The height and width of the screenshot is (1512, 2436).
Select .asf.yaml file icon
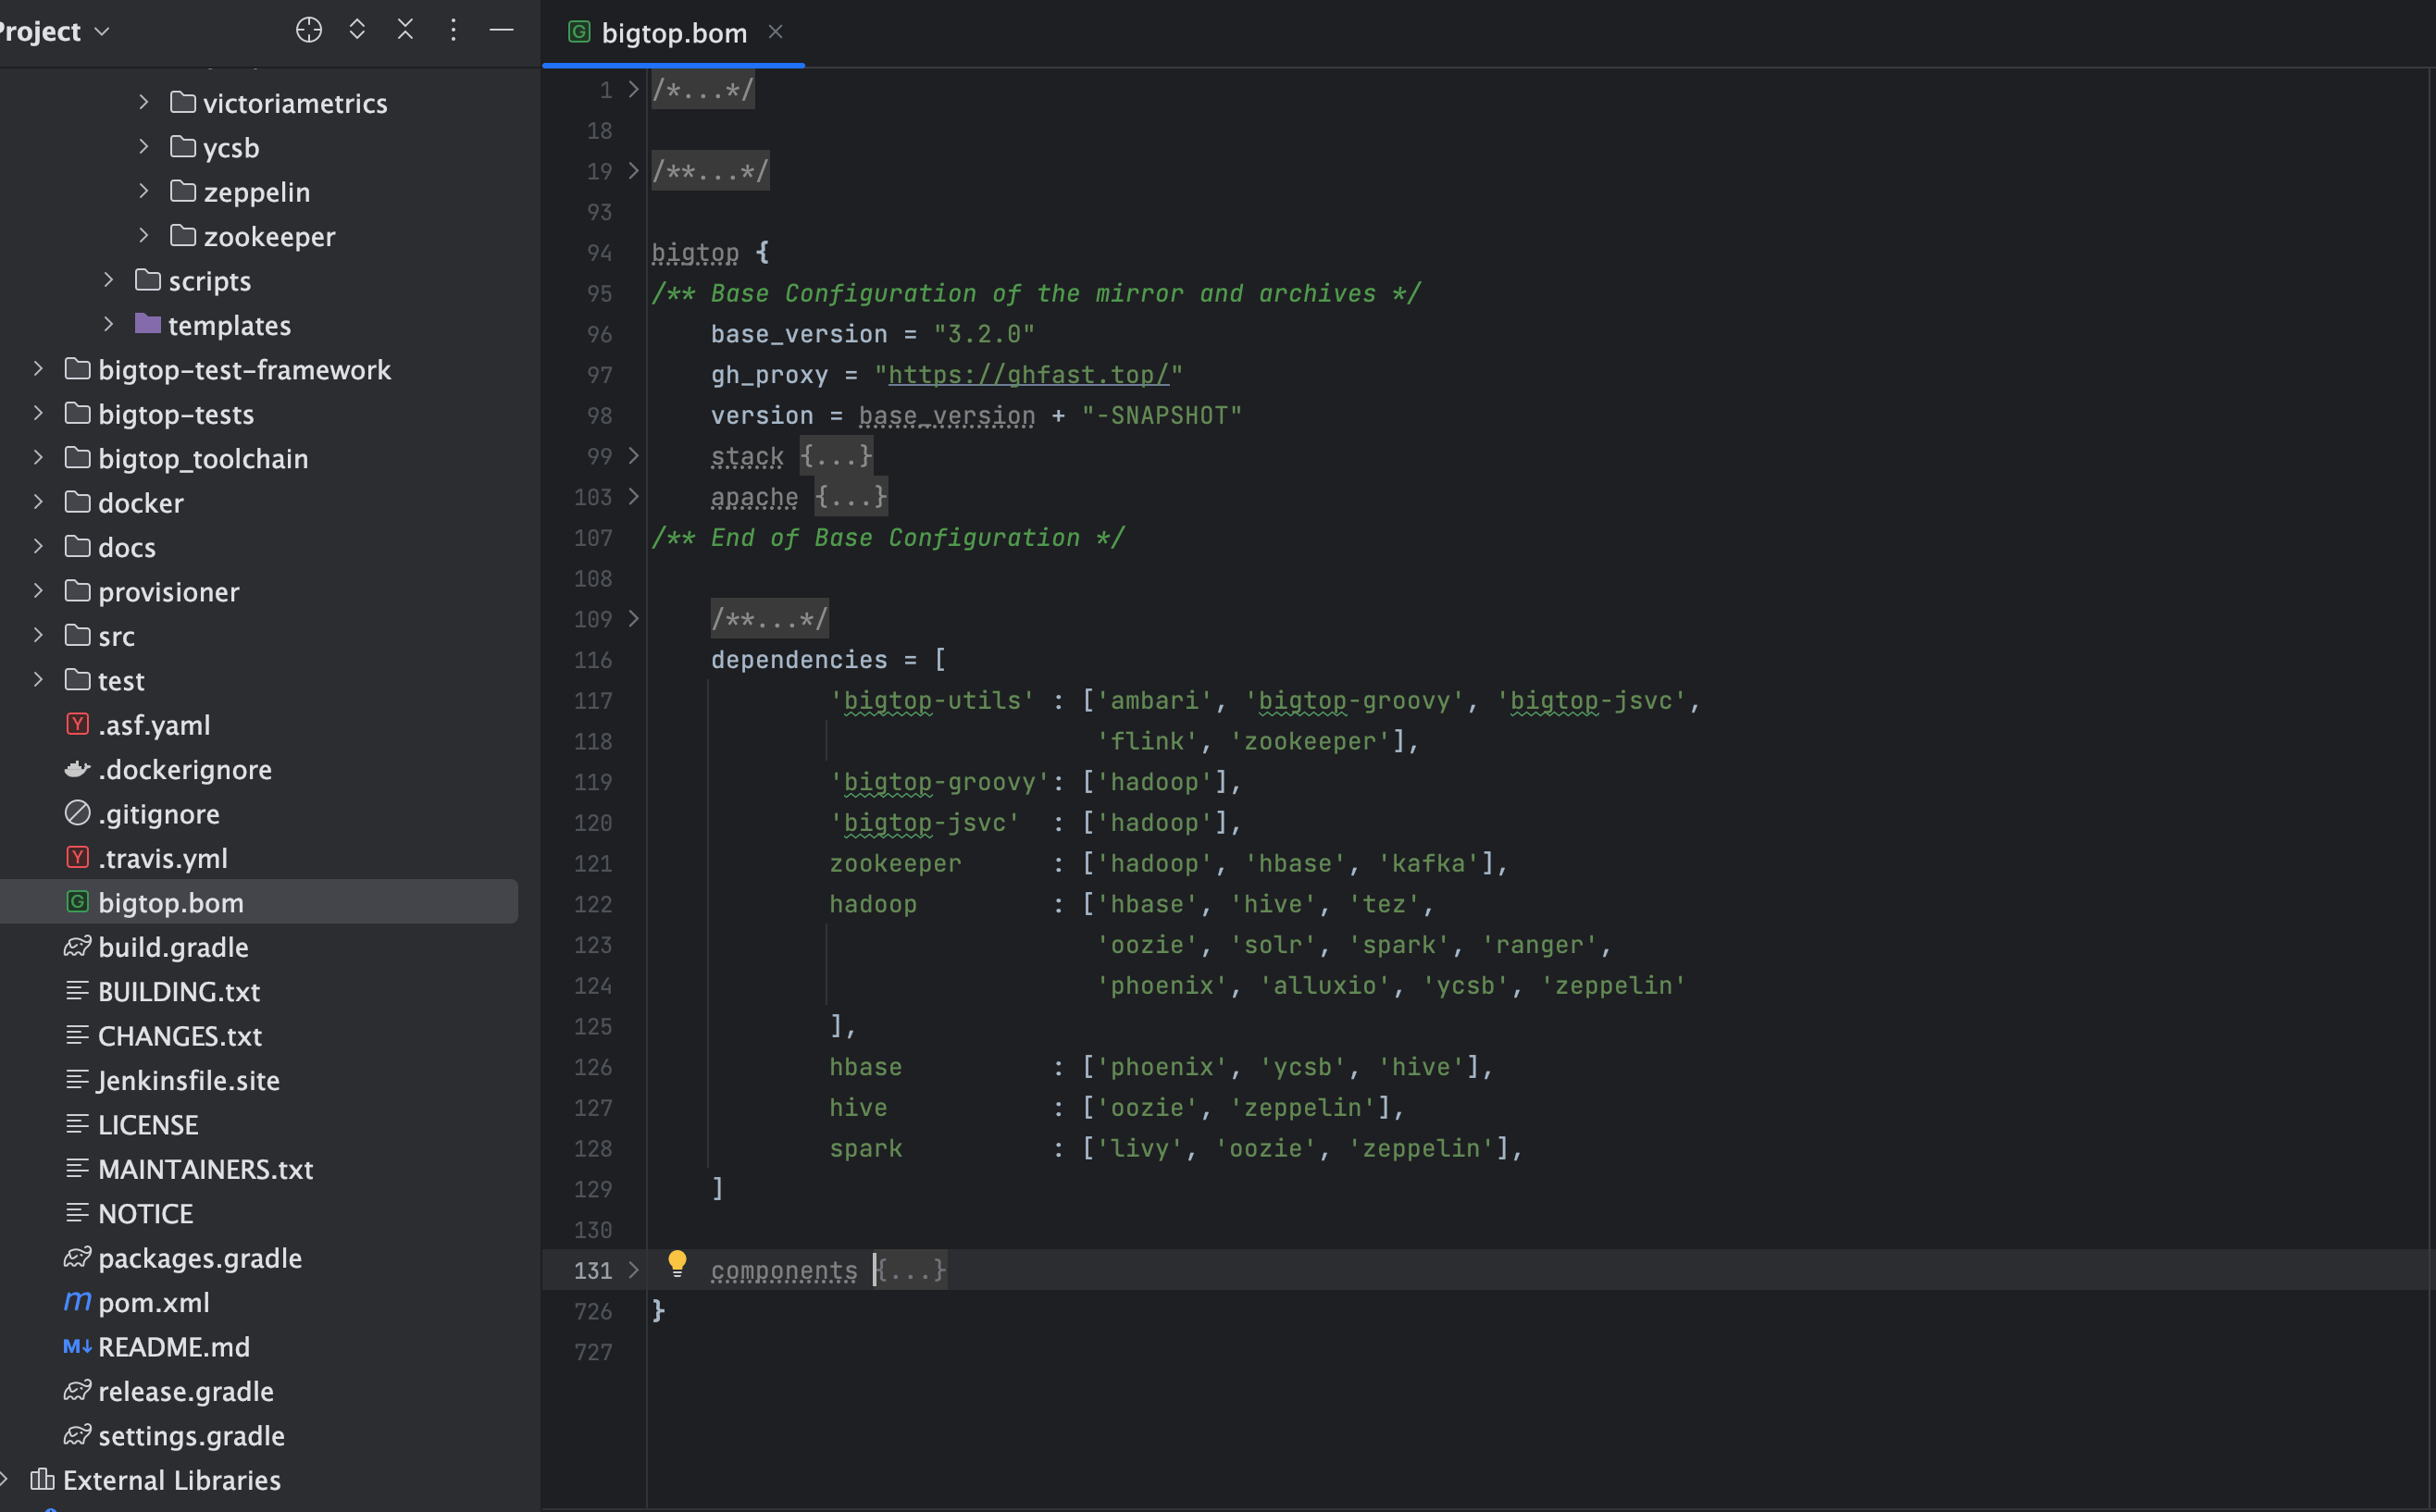pos(77,724)
